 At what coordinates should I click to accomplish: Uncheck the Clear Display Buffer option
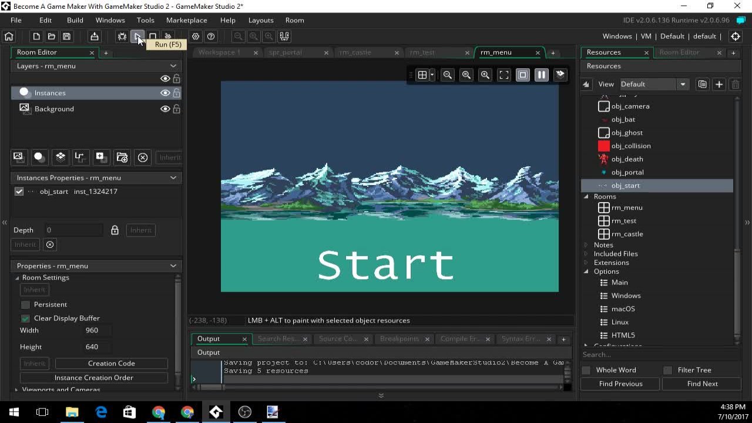click(x=25, y=318)
